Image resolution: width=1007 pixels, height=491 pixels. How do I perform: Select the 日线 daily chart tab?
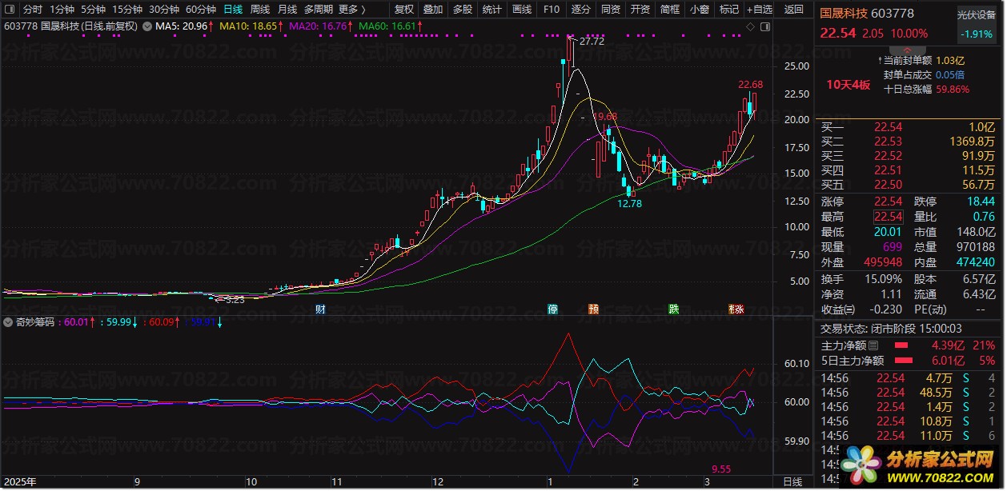pyautogui.click(x=233, y=10)
